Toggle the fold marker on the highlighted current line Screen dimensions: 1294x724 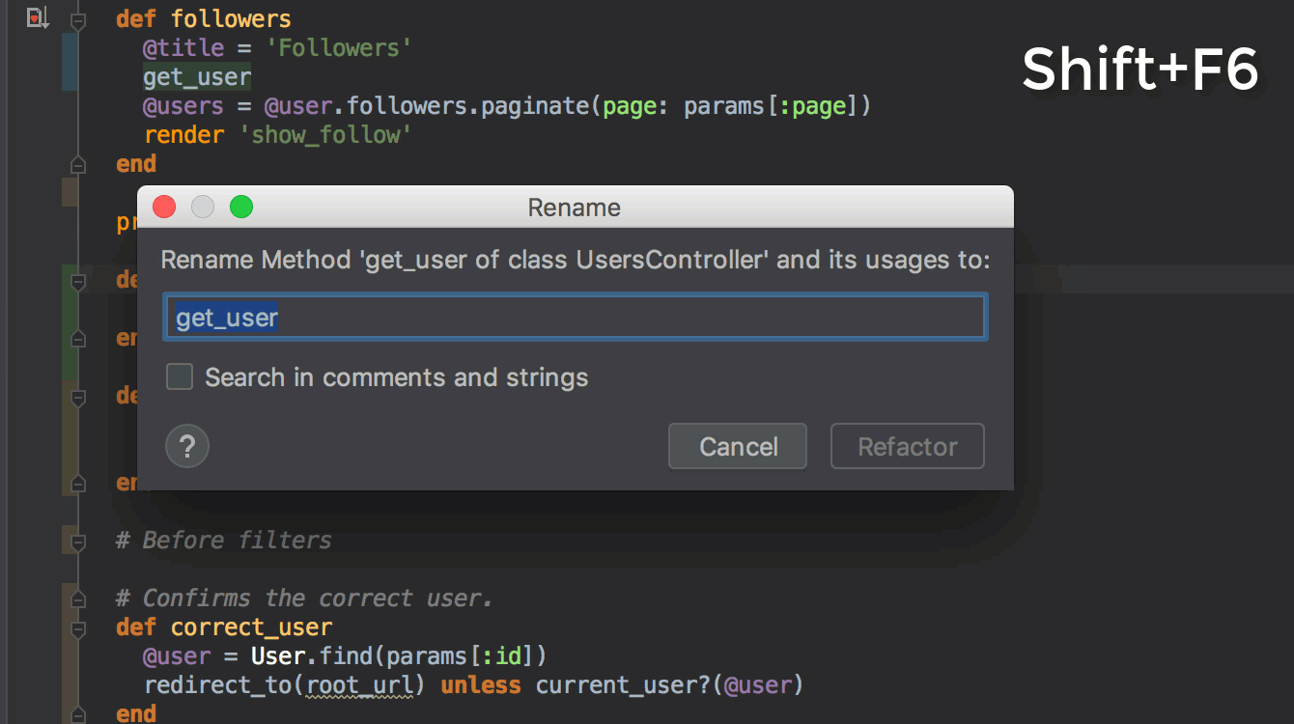click(78, 280)
